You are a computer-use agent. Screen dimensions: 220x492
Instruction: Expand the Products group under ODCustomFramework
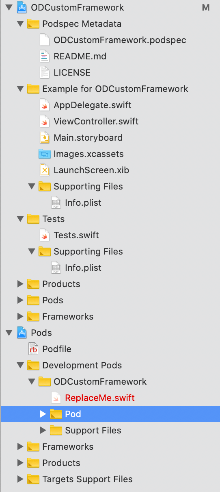[x=20, y=284]
